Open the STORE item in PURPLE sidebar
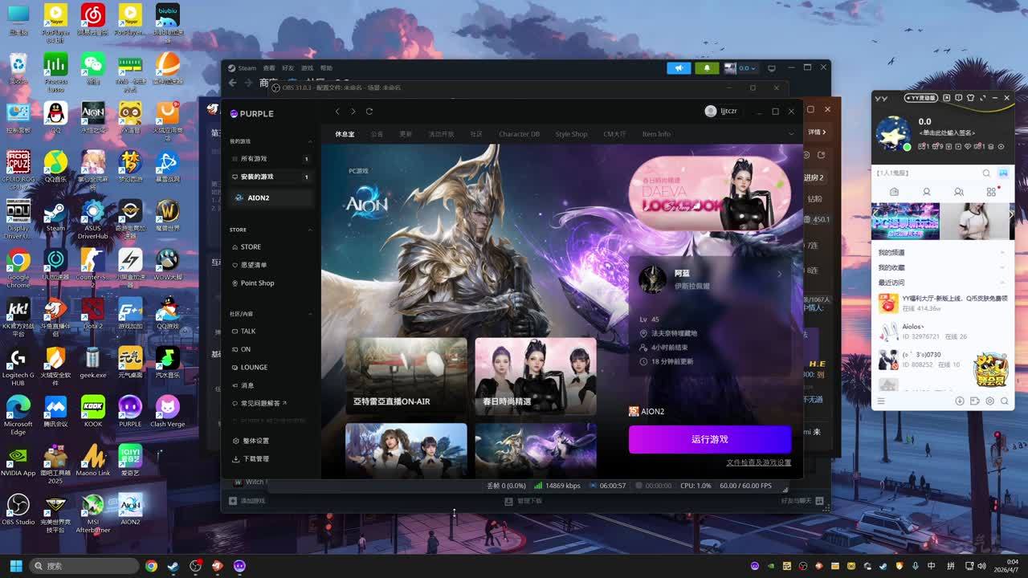The height and width of the screenshot is (578, 1028). pyautogui.click(x=251, y=247)
